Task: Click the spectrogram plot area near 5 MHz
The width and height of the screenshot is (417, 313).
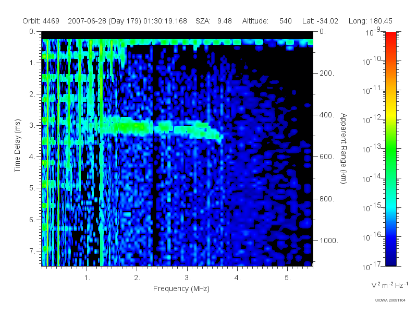Action: (287, 149)
